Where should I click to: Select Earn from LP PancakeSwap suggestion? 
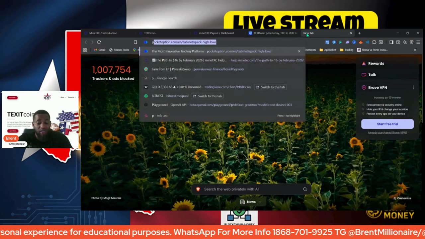(222, 69)
